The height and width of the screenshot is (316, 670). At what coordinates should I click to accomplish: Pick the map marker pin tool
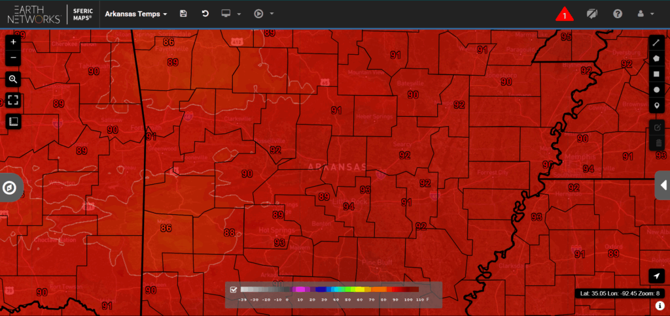pyautogui.click(x=657, y=106)
